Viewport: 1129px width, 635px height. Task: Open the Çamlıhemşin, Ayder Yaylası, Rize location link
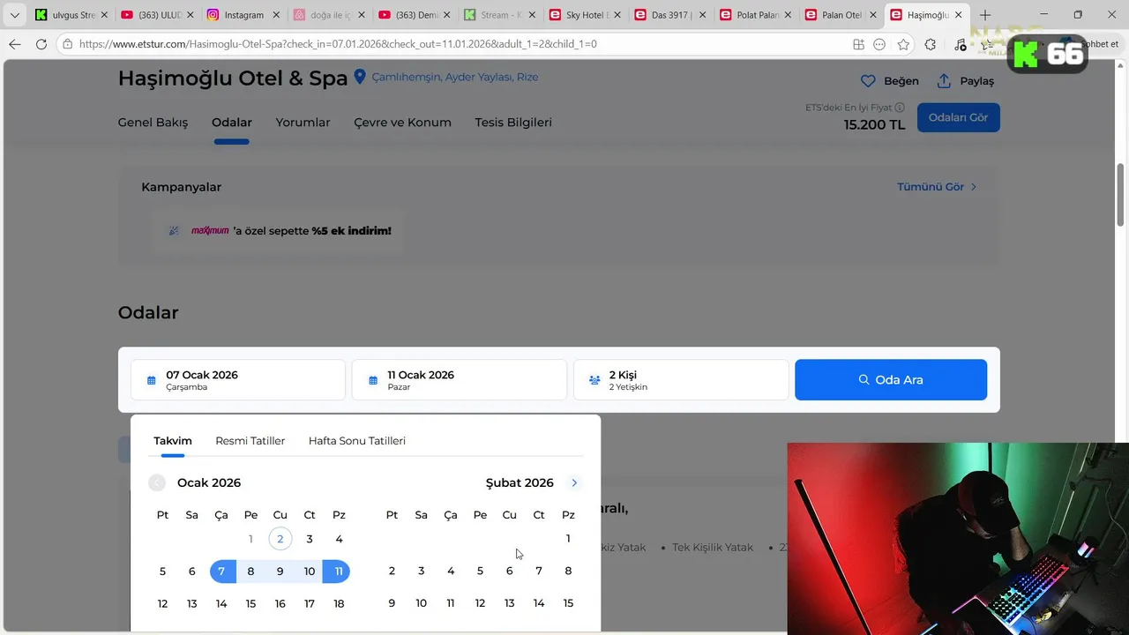(455, 77)
